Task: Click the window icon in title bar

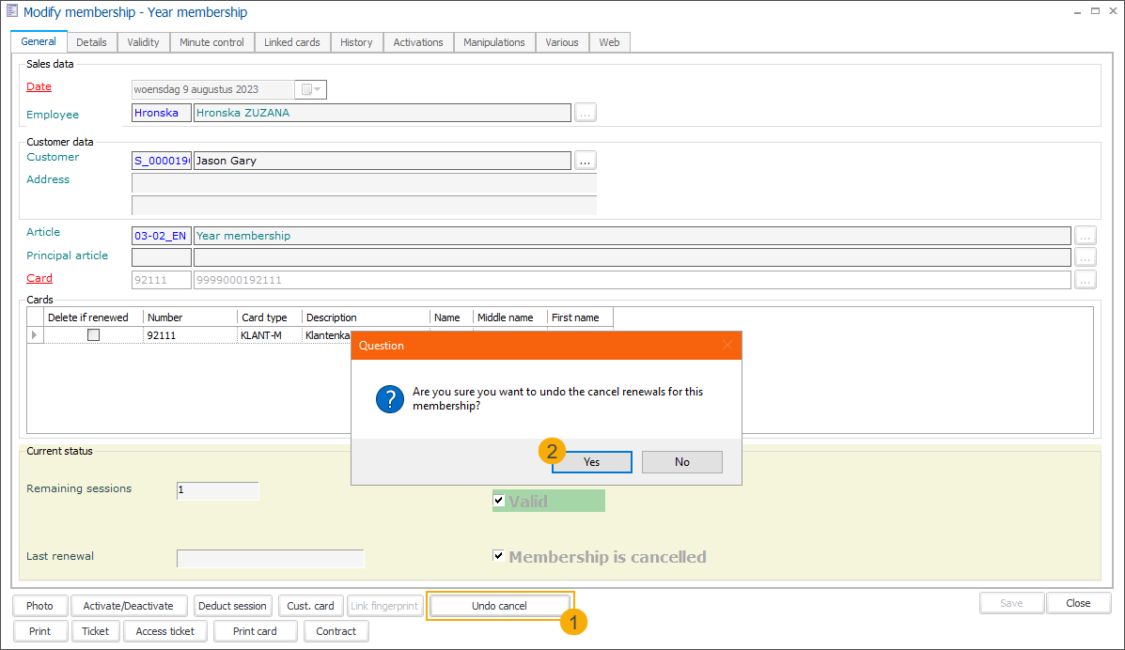Action: (12, 12)
